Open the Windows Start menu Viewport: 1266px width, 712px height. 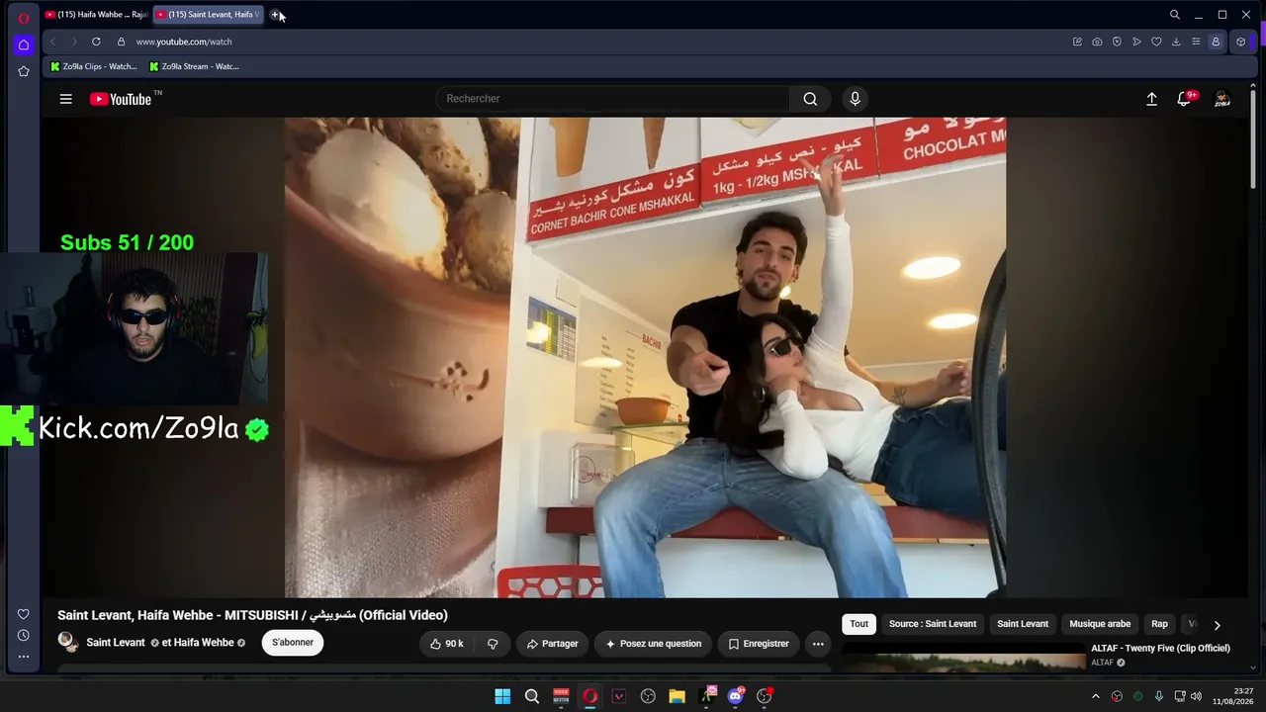point(502,696)
